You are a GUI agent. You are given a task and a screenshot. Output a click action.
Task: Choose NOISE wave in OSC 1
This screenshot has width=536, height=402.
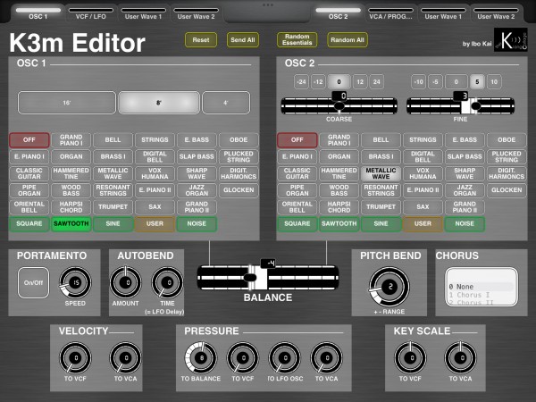tap(197, 223)
